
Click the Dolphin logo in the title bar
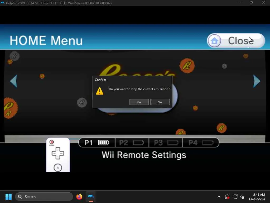pyautogui.click(x=2, y=3)
